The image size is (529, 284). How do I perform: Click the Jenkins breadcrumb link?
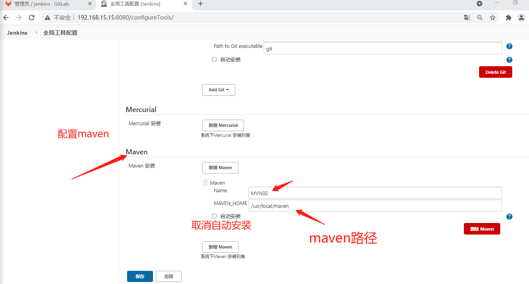click(17, 33)
